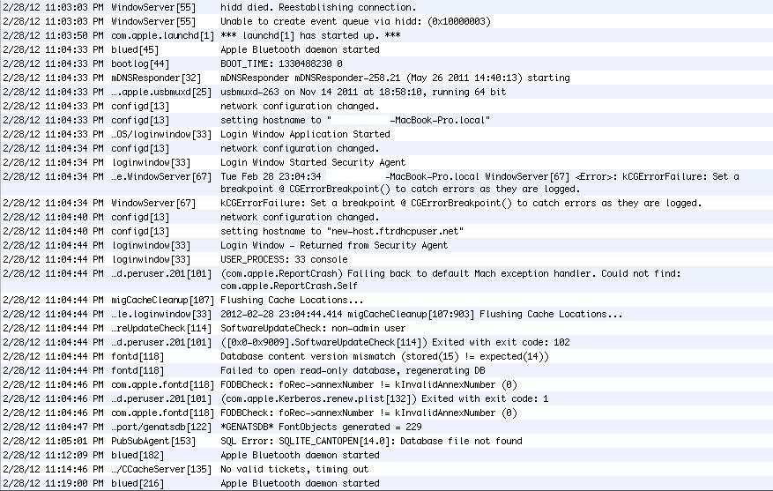Select blued[182] Bluetooth daemon started row
The width and height of the screenshot is (773, 491).
point(386,455)
